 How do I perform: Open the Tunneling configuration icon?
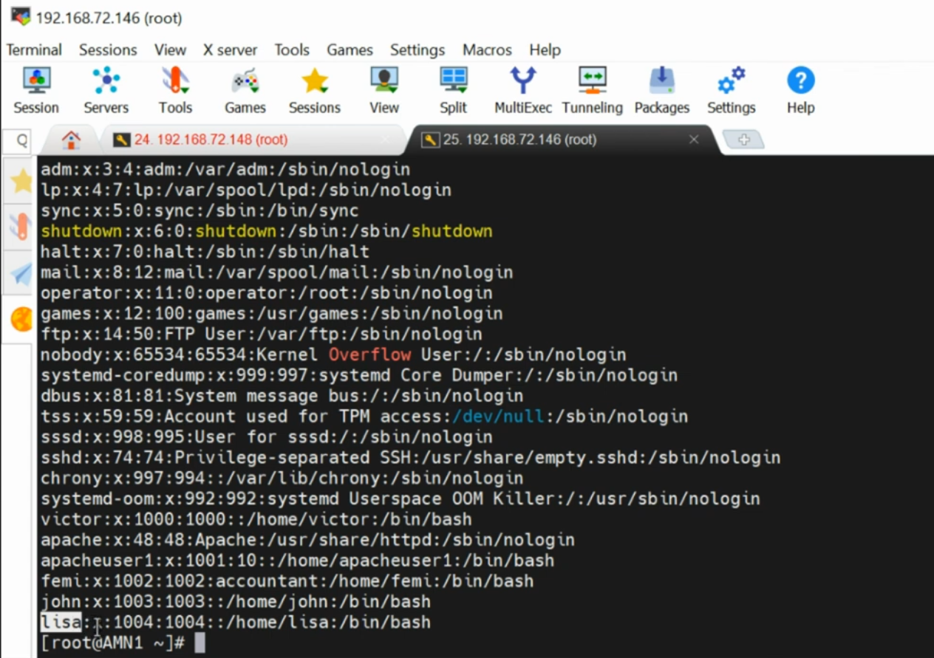click(592, 89)
